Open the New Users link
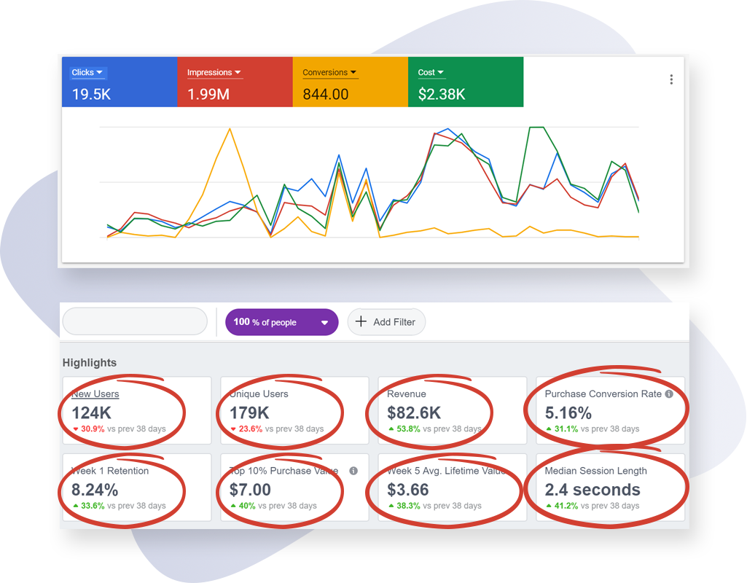 pos(95,394)
